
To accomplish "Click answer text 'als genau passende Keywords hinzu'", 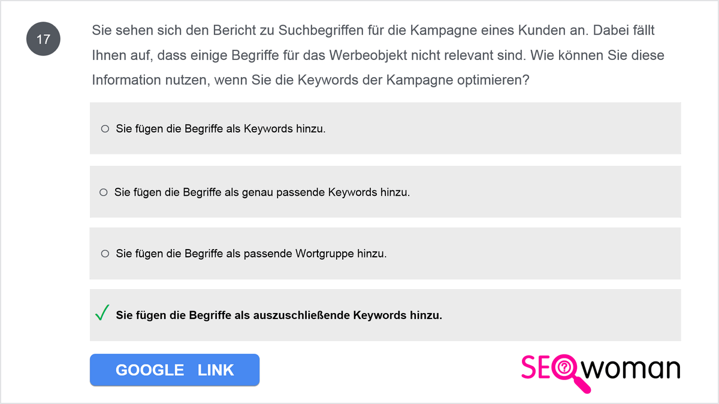I will point(317,193).
